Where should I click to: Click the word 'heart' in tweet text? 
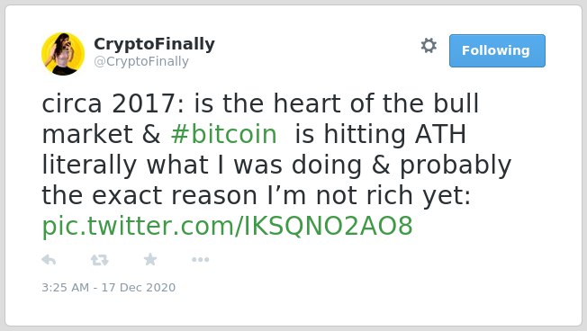[x=307, y=103]
